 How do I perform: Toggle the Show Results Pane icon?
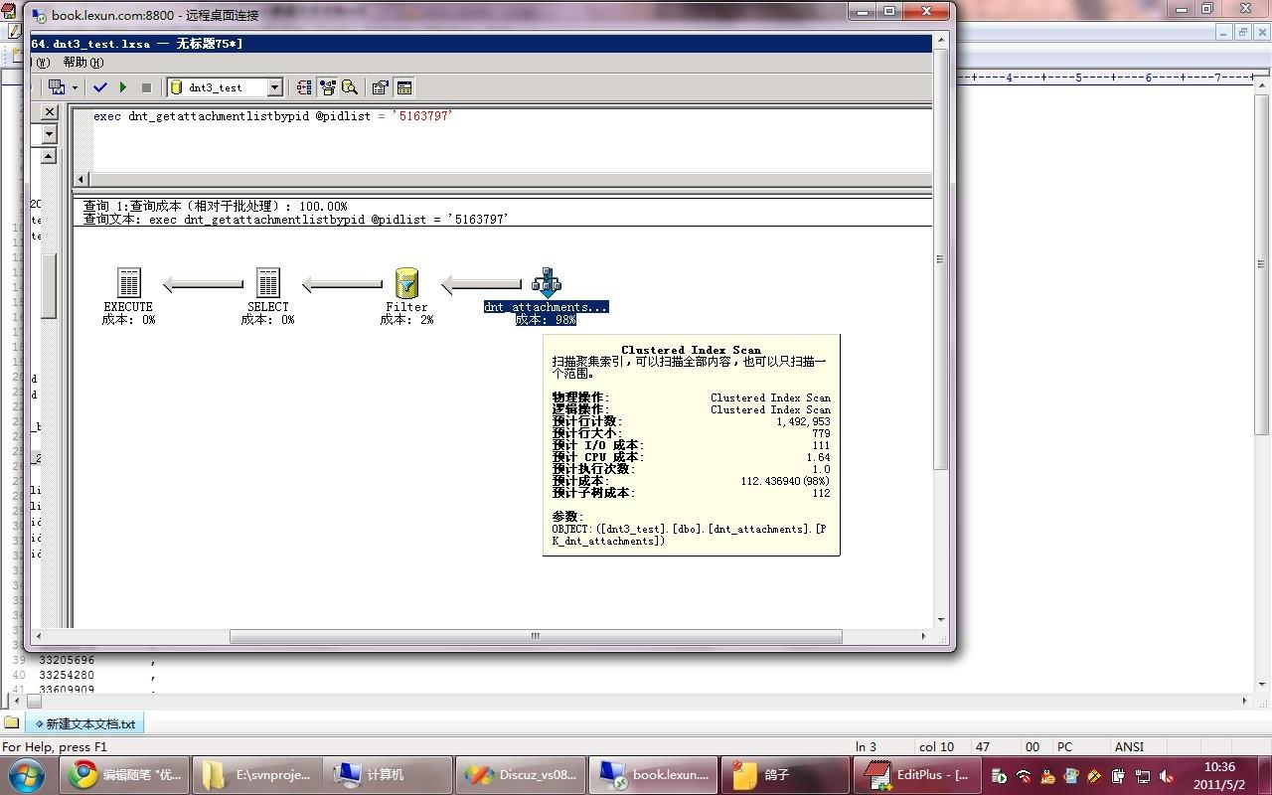click(x=403, y=87)
